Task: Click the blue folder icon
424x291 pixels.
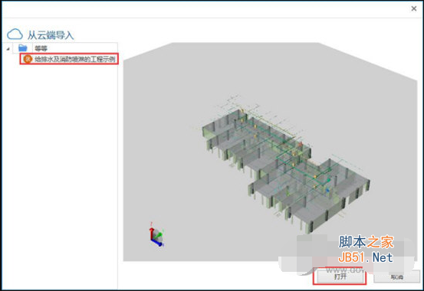Action: (23, 48)
